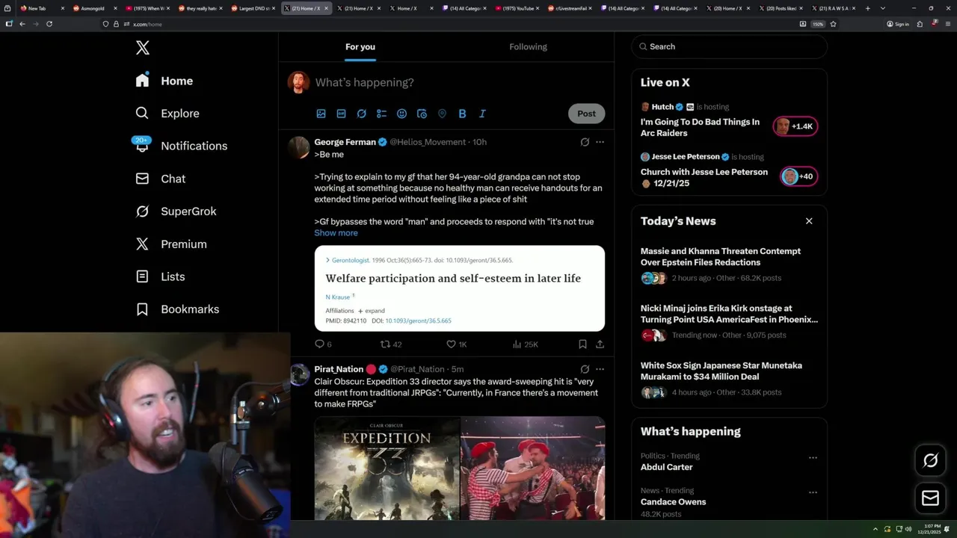Add a poll to the post
Image resolution: width=957 pixels, height=538 pixels.
(381, 114)
